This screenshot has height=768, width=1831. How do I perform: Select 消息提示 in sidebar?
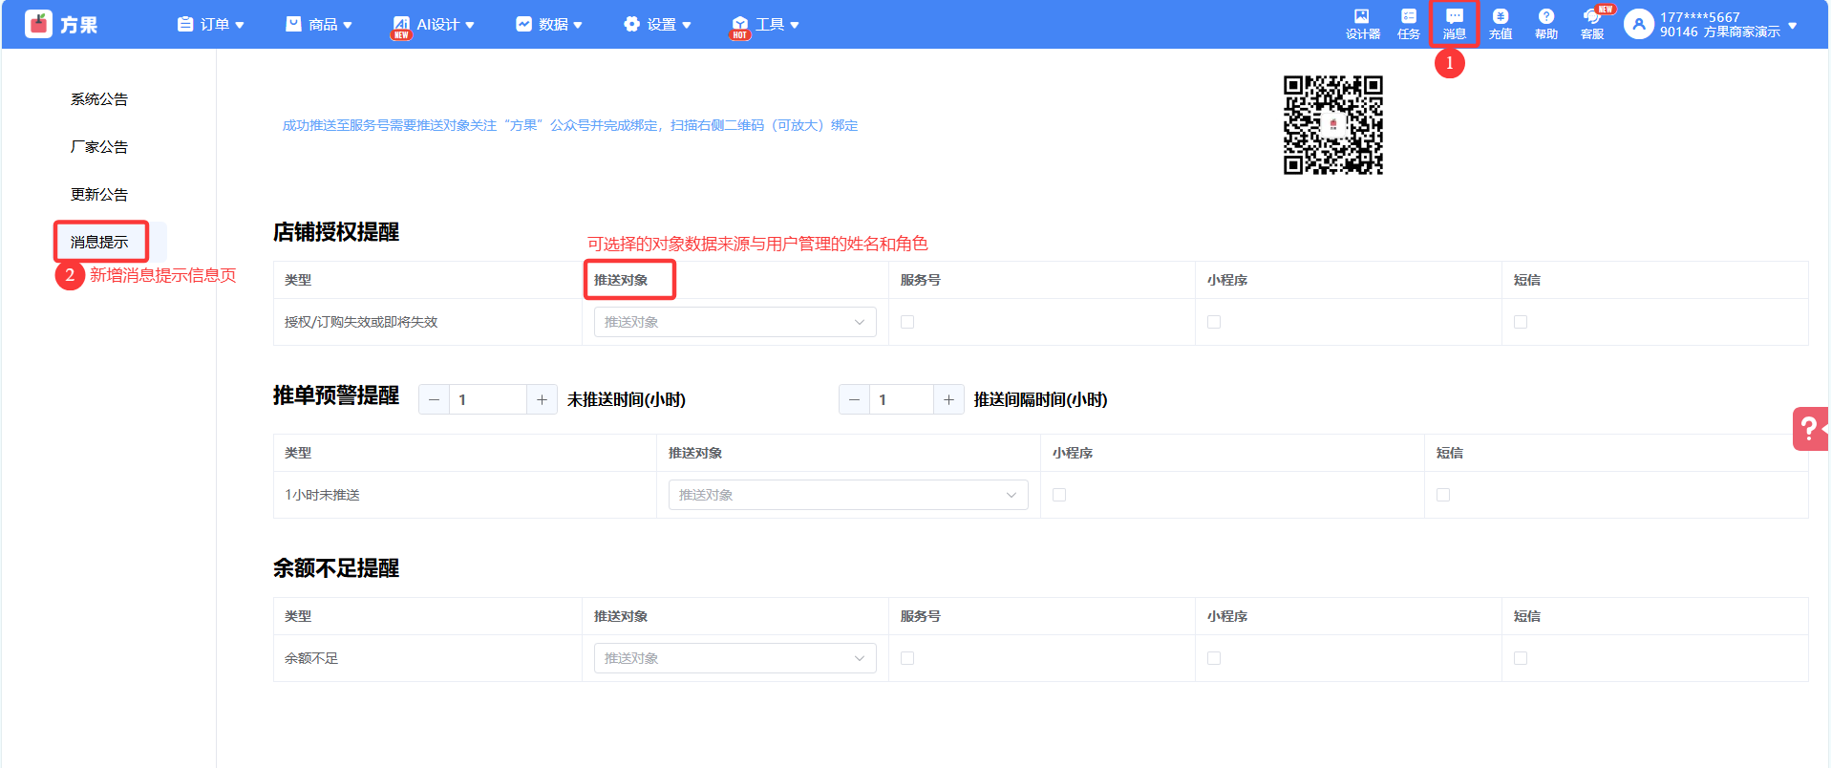pos(99,242)
